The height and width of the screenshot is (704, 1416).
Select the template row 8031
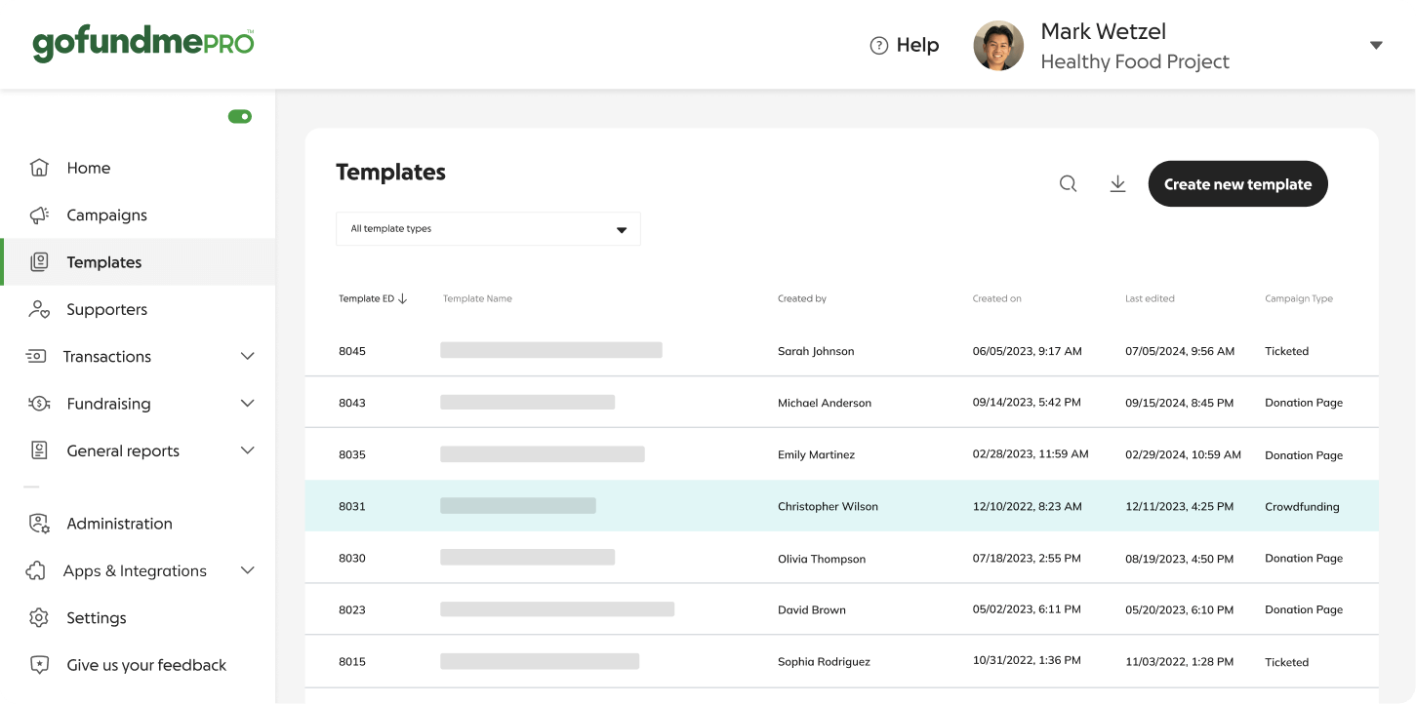point(841,506)
